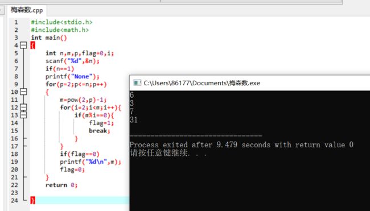Viewport: 370px width, 211px height.
Task: Click the Process exited after 9.479 seconds message
Action: click(241, 145)
